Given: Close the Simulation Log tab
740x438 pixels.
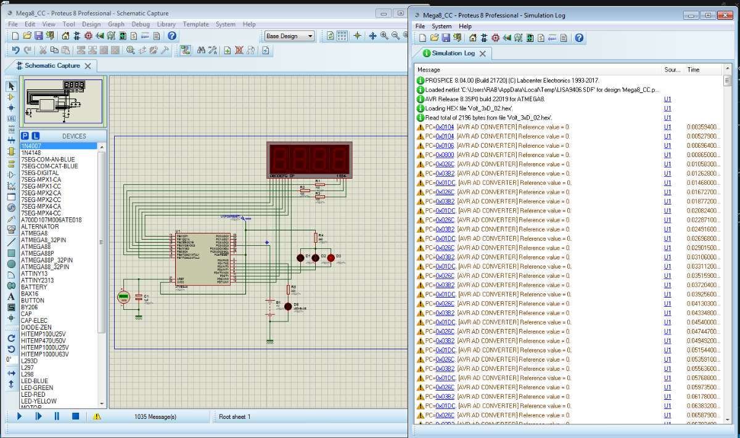Looking at the screenshot, I should (x=483, y=54).
